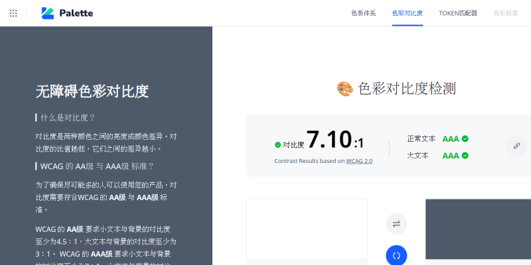This screenshot has height=265, width=531.
Task: Click the green smiley contrast status icon
Action: [x=277, y=144]
